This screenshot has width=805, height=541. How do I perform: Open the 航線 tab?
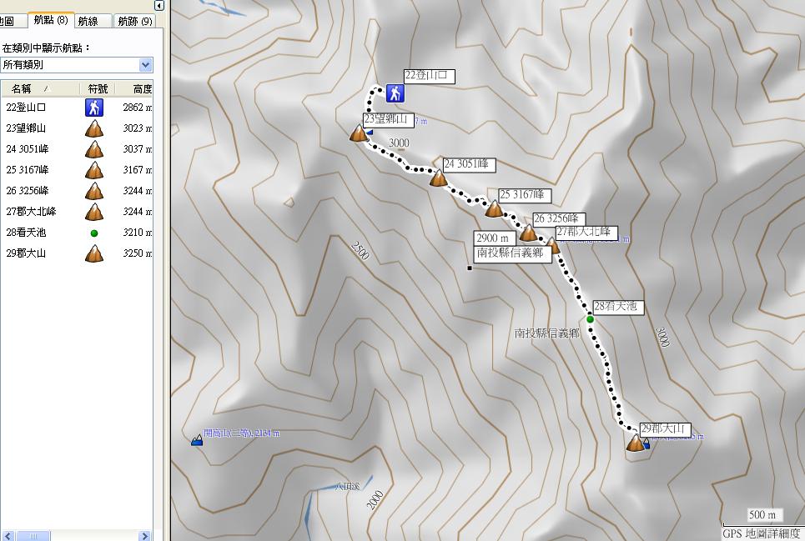(x=93, y=21)
